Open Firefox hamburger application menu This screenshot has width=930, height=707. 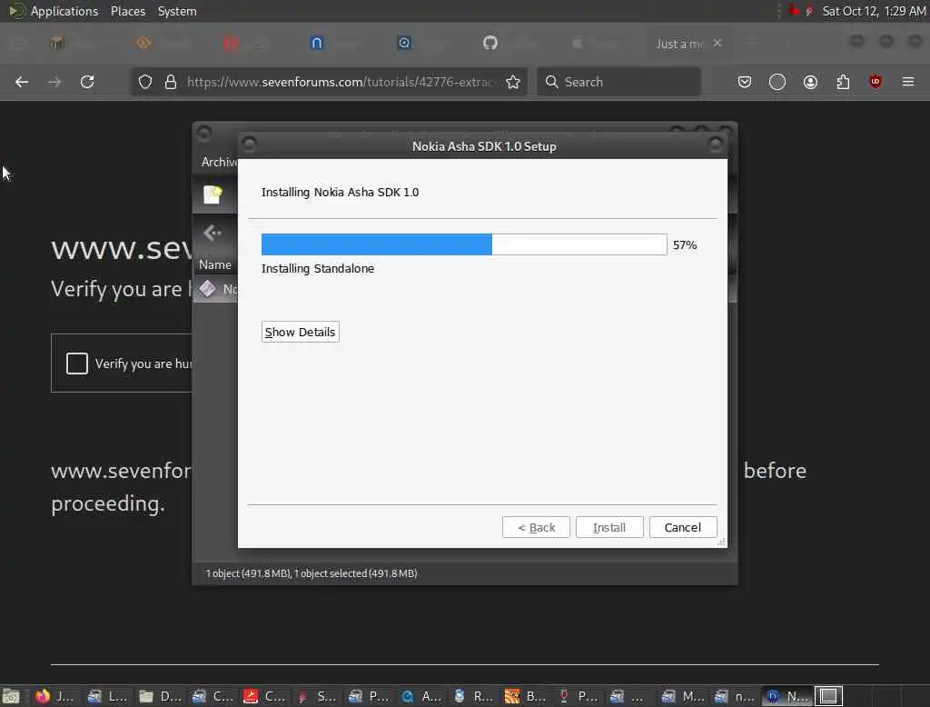[908, 81]
